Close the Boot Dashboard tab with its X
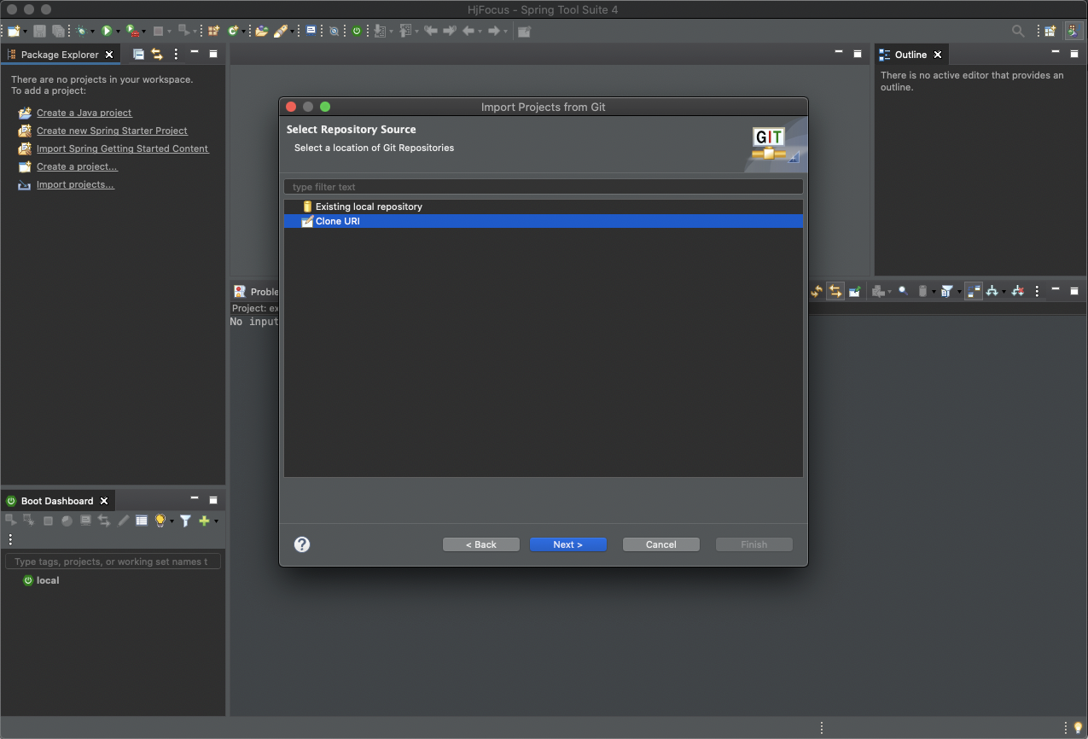 coord(104,501)
